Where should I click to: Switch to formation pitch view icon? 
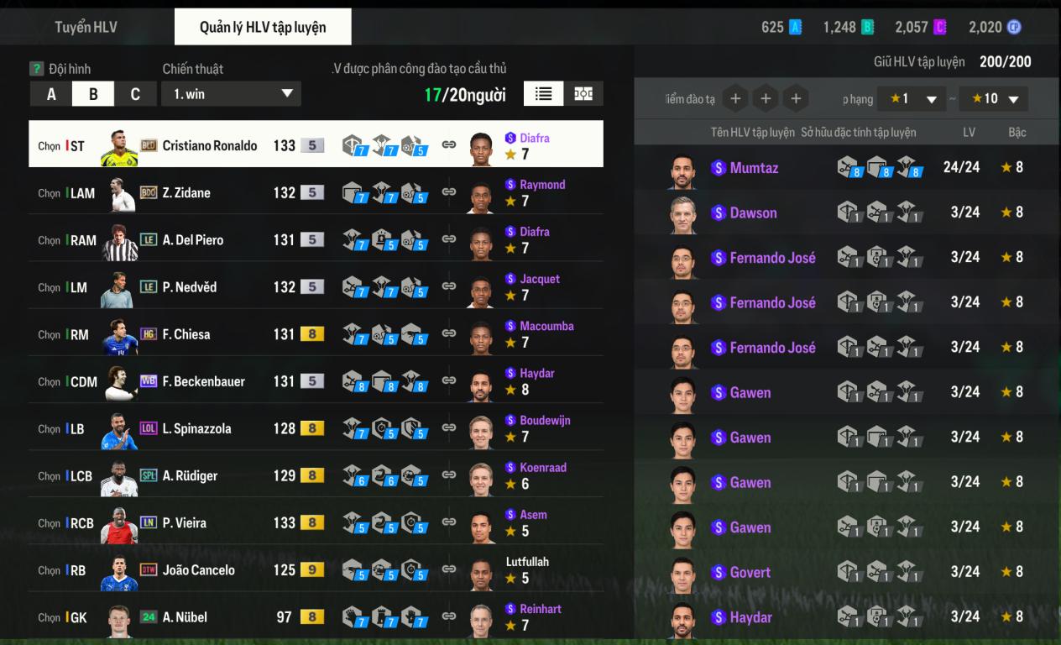[x=583, y=94]
